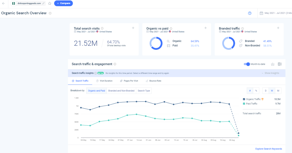Screen dimensions: 292x153
Task: Open the Bounce Rate tab
Action: click(153, 81)
